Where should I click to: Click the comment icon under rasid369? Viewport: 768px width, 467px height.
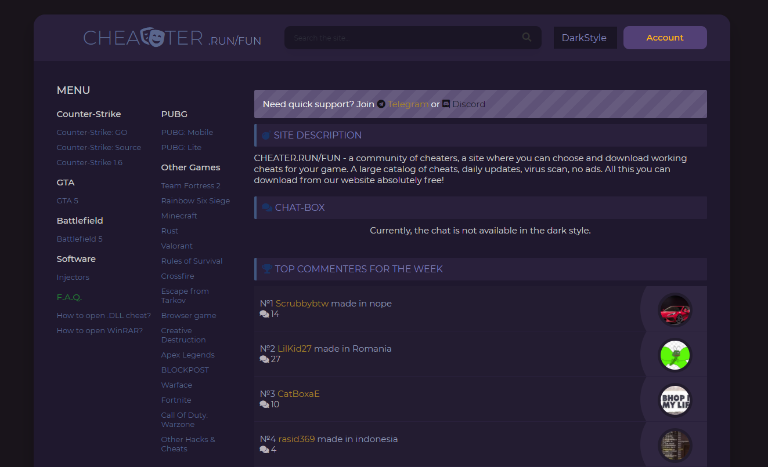[x=265, y=450]
